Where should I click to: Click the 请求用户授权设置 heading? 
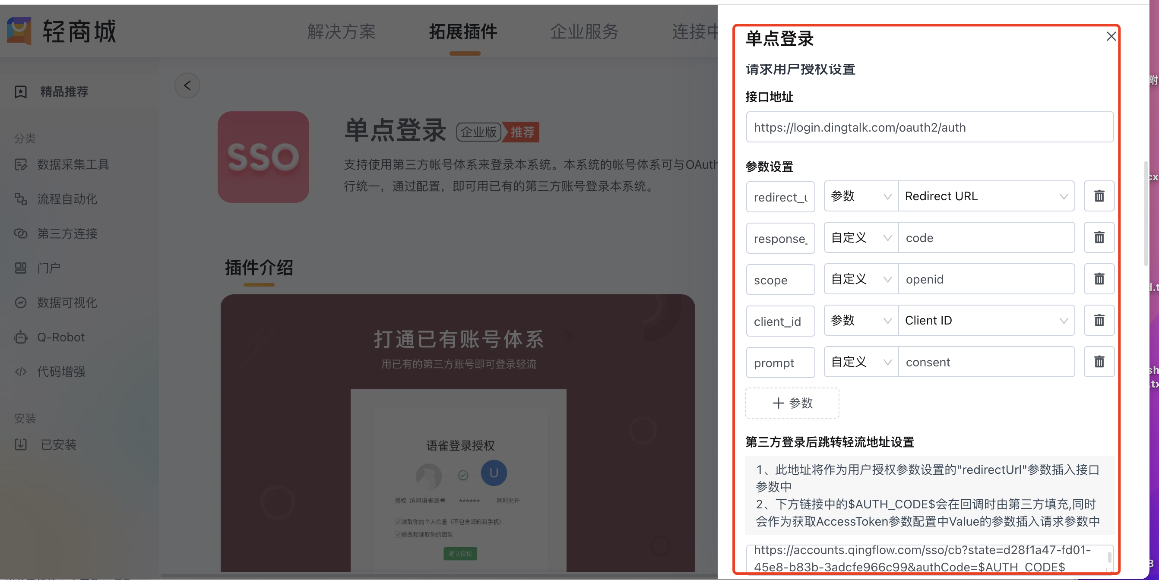click(801, 69)
